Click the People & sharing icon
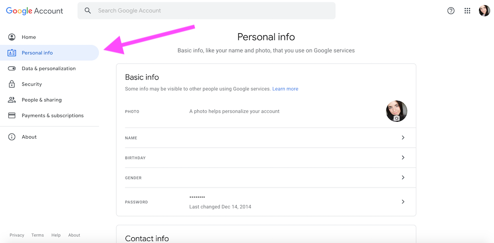Image resolution: width=494 pixels, height=243 pixels. point(12,100)
